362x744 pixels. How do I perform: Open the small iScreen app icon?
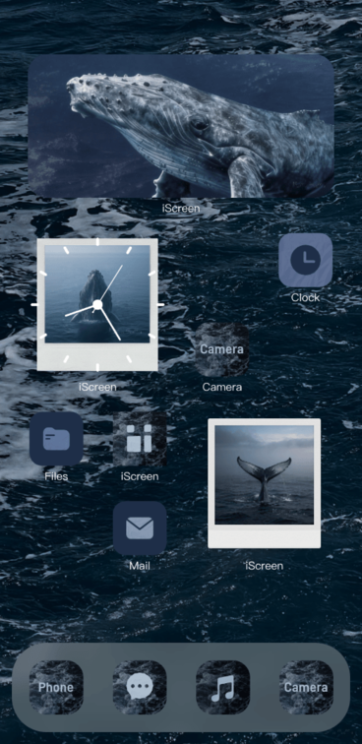click(140, 439)
